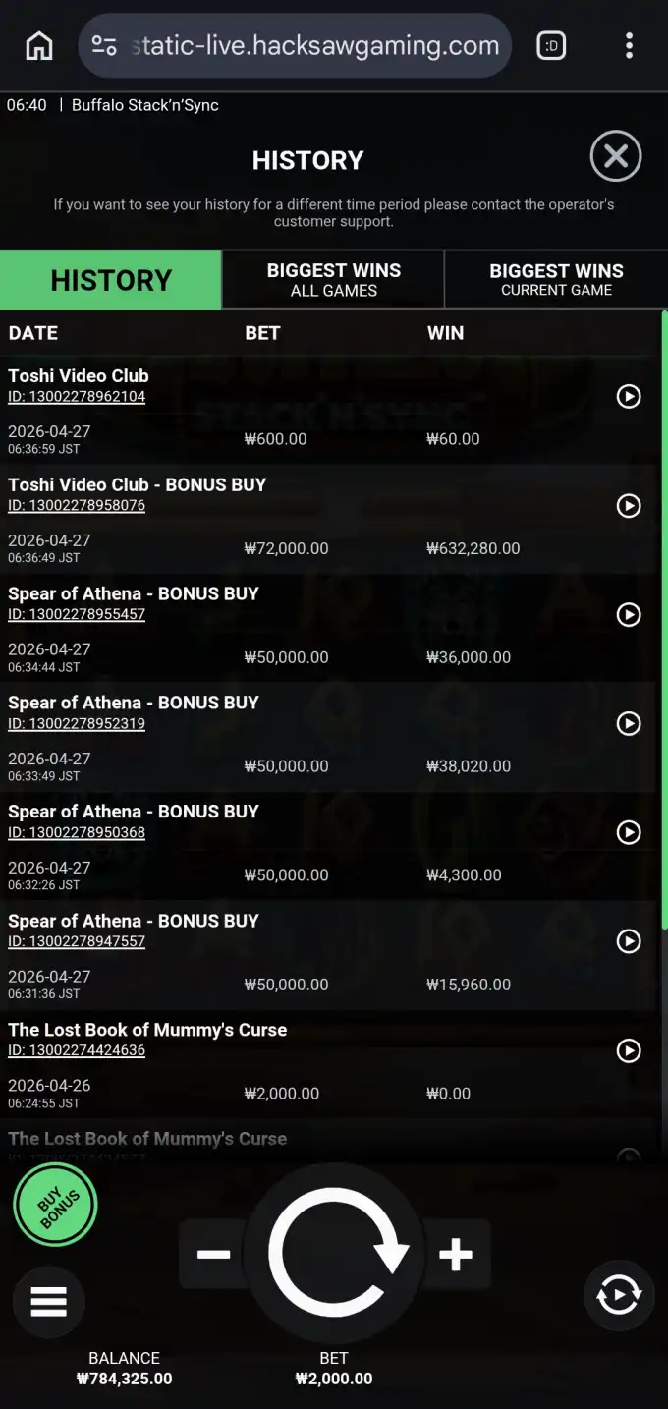Replay Toshi Video Club ₩600 round
Screen dimensions: 668x1409
(x=628, y=396)
